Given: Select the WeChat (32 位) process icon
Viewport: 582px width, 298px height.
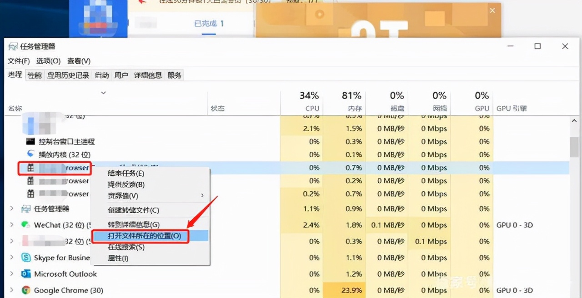Looking at the screenshot, I should [26, 225].
